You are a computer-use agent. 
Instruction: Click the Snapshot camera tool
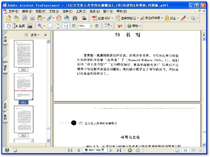[30, 26]
